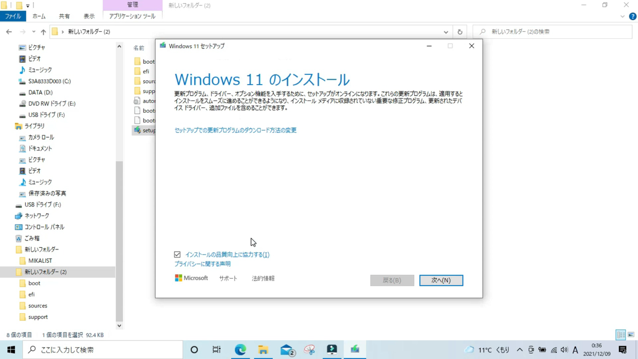Viewport: 638px width, 359px height.
Task: Open the weather widget showing 11°C
Action: click(x=487, y=349)
